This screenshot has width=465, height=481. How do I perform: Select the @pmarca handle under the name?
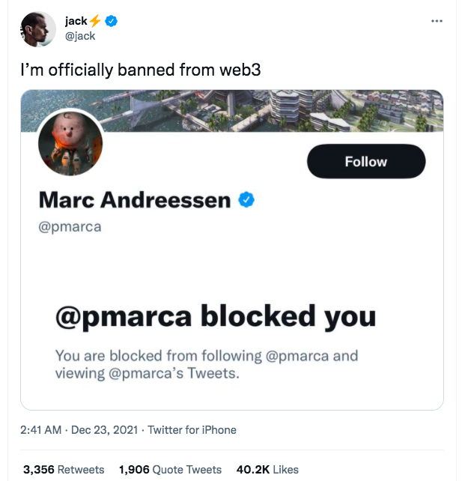(70, 227)
